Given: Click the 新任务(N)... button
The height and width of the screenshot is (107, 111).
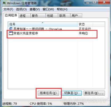Looking at the screenshot, I should (94, 93).
